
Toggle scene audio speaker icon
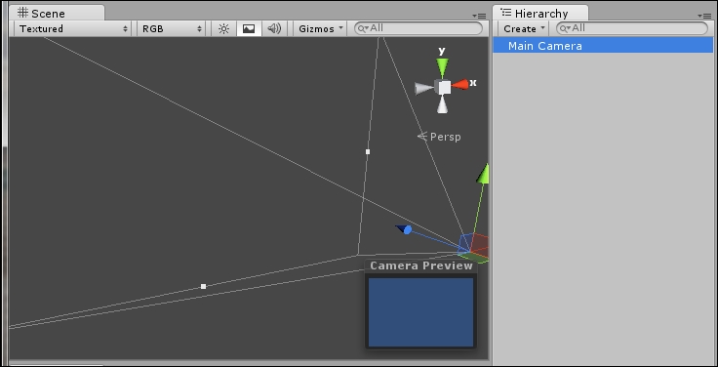[274, 28]
